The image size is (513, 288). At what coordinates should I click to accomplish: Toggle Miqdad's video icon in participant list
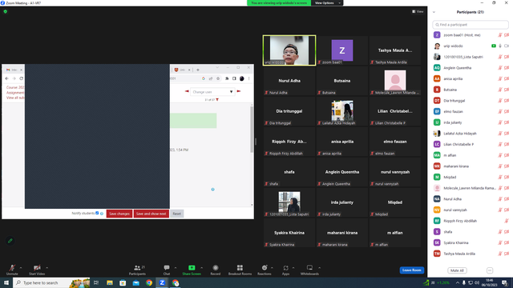(507, 177)
